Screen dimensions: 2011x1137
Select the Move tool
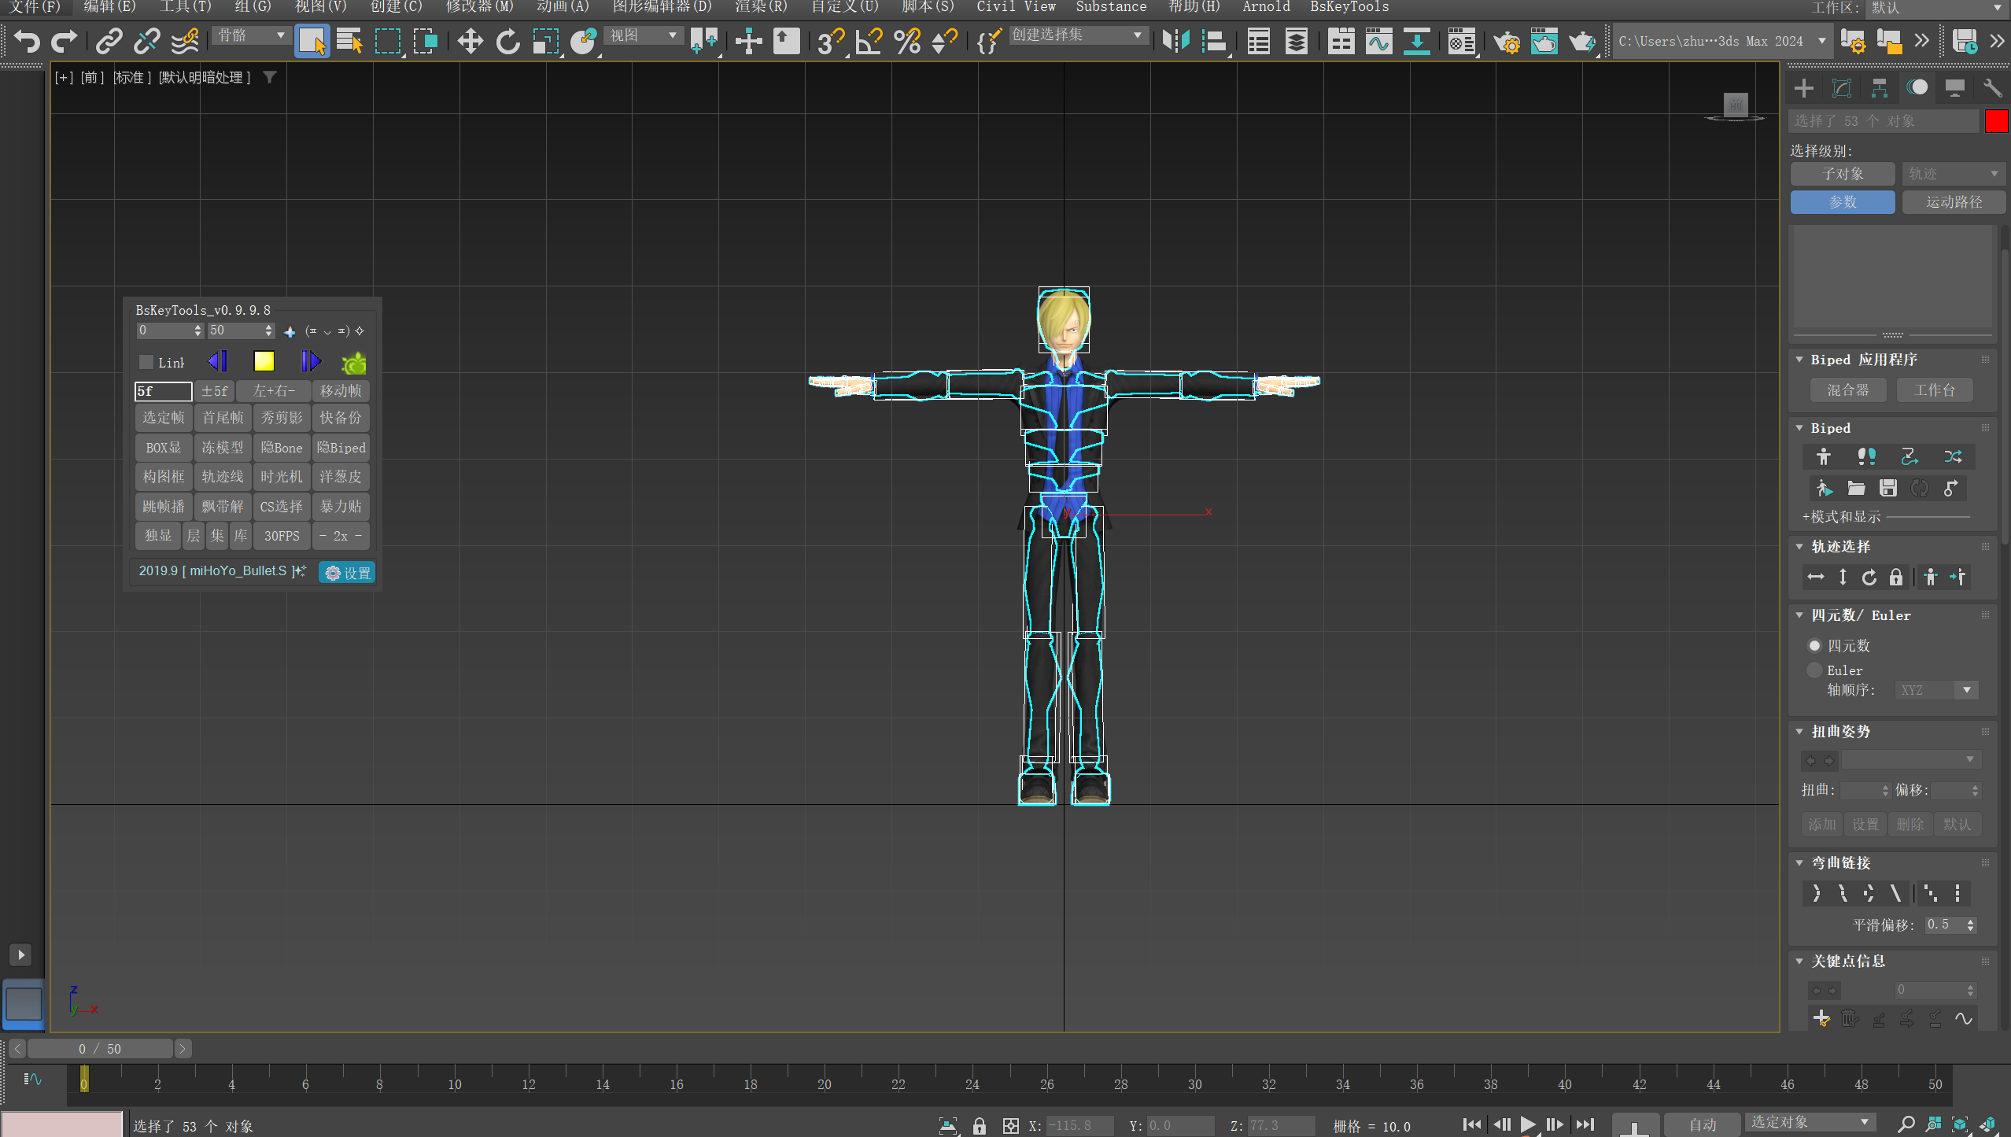click(470, 40)
